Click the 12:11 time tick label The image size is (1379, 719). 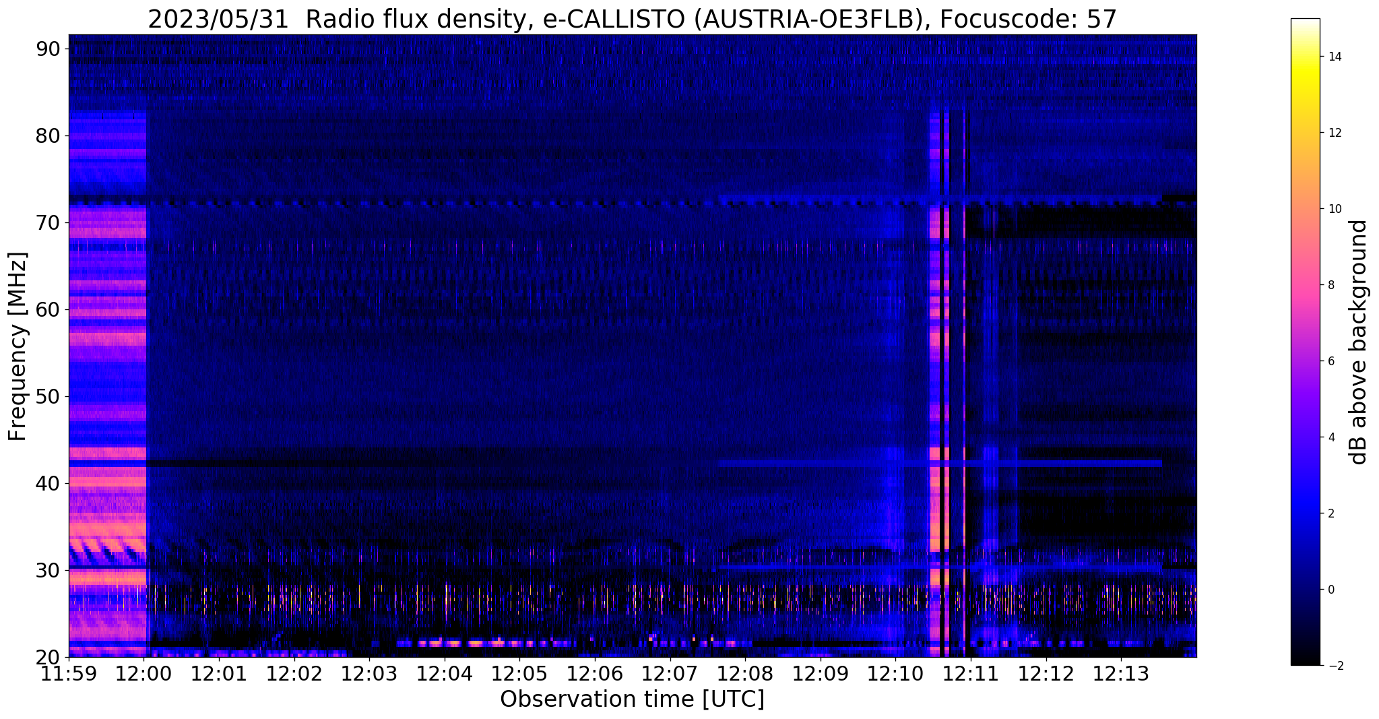pos(971,674)
